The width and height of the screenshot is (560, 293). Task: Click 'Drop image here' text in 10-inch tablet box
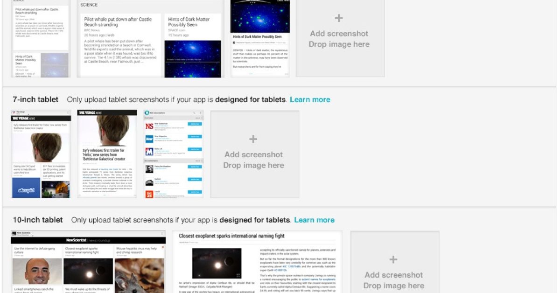coord(393,286)
